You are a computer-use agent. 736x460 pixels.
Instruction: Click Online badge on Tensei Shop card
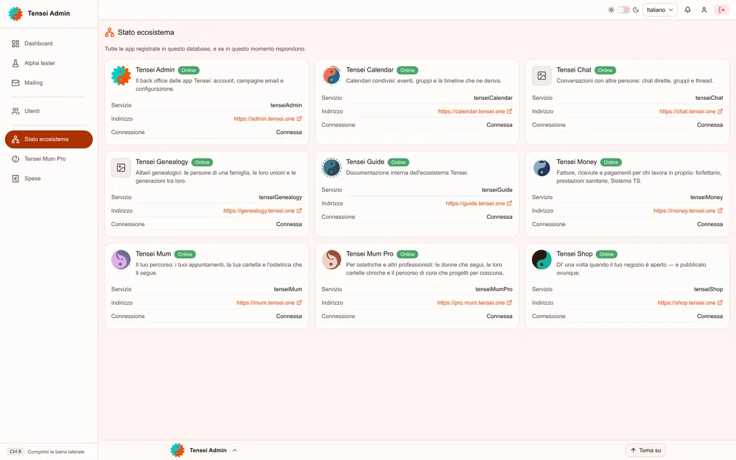pos(607,254)
